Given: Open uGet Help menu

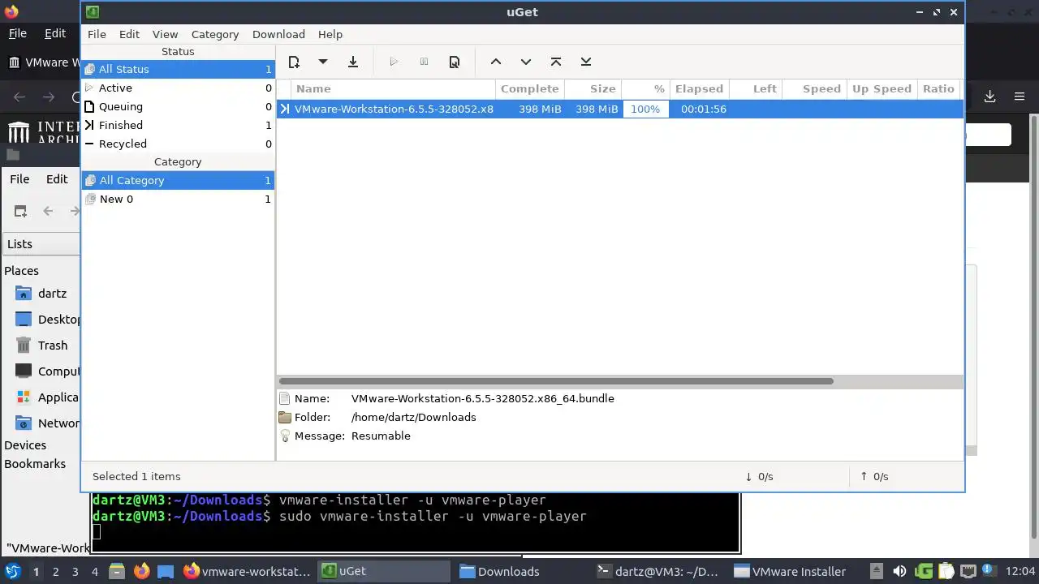Looking at the screenshot, I should pos(330,34).
